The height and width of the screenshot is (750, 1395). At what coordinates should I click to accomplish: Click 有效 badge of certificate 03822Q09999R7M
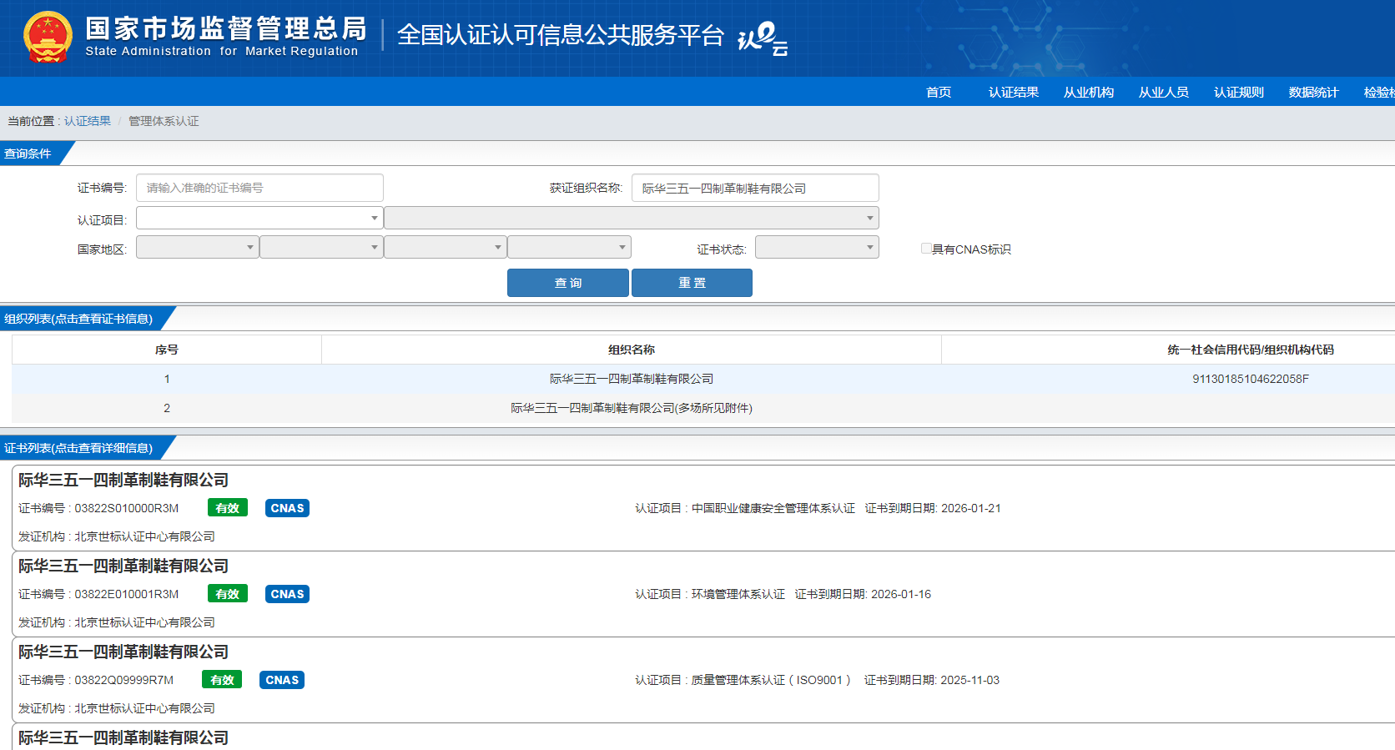[222, 680]
